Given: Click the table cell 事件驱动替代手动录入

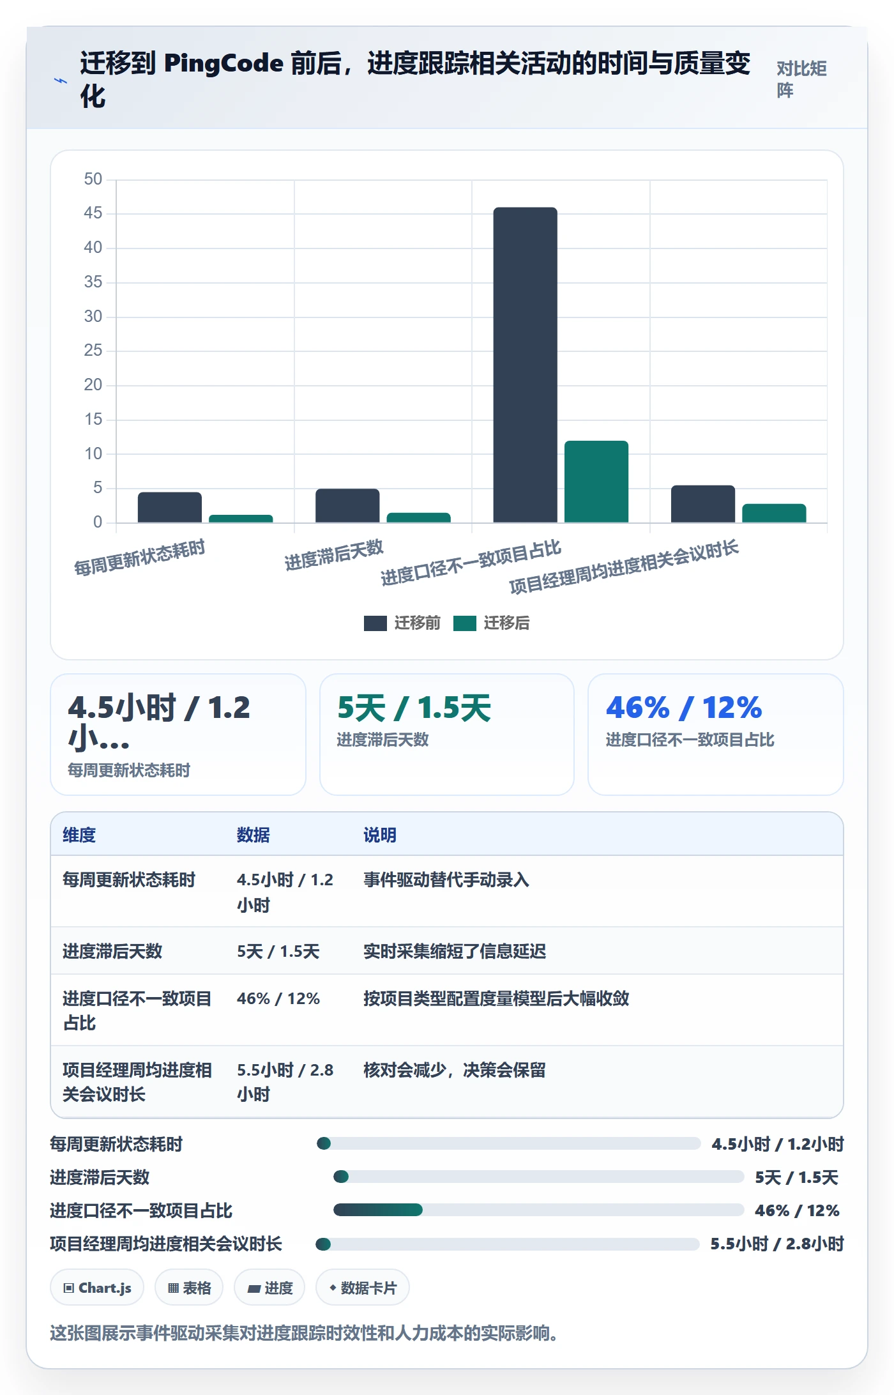Looking at the screenshot, I should 446,880.
